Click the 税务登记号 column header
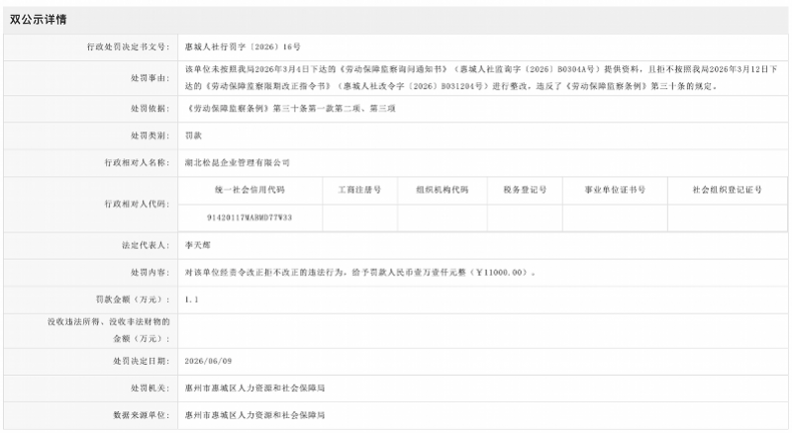Viewport: 792px width, 433px height. [x=525, y=190]
